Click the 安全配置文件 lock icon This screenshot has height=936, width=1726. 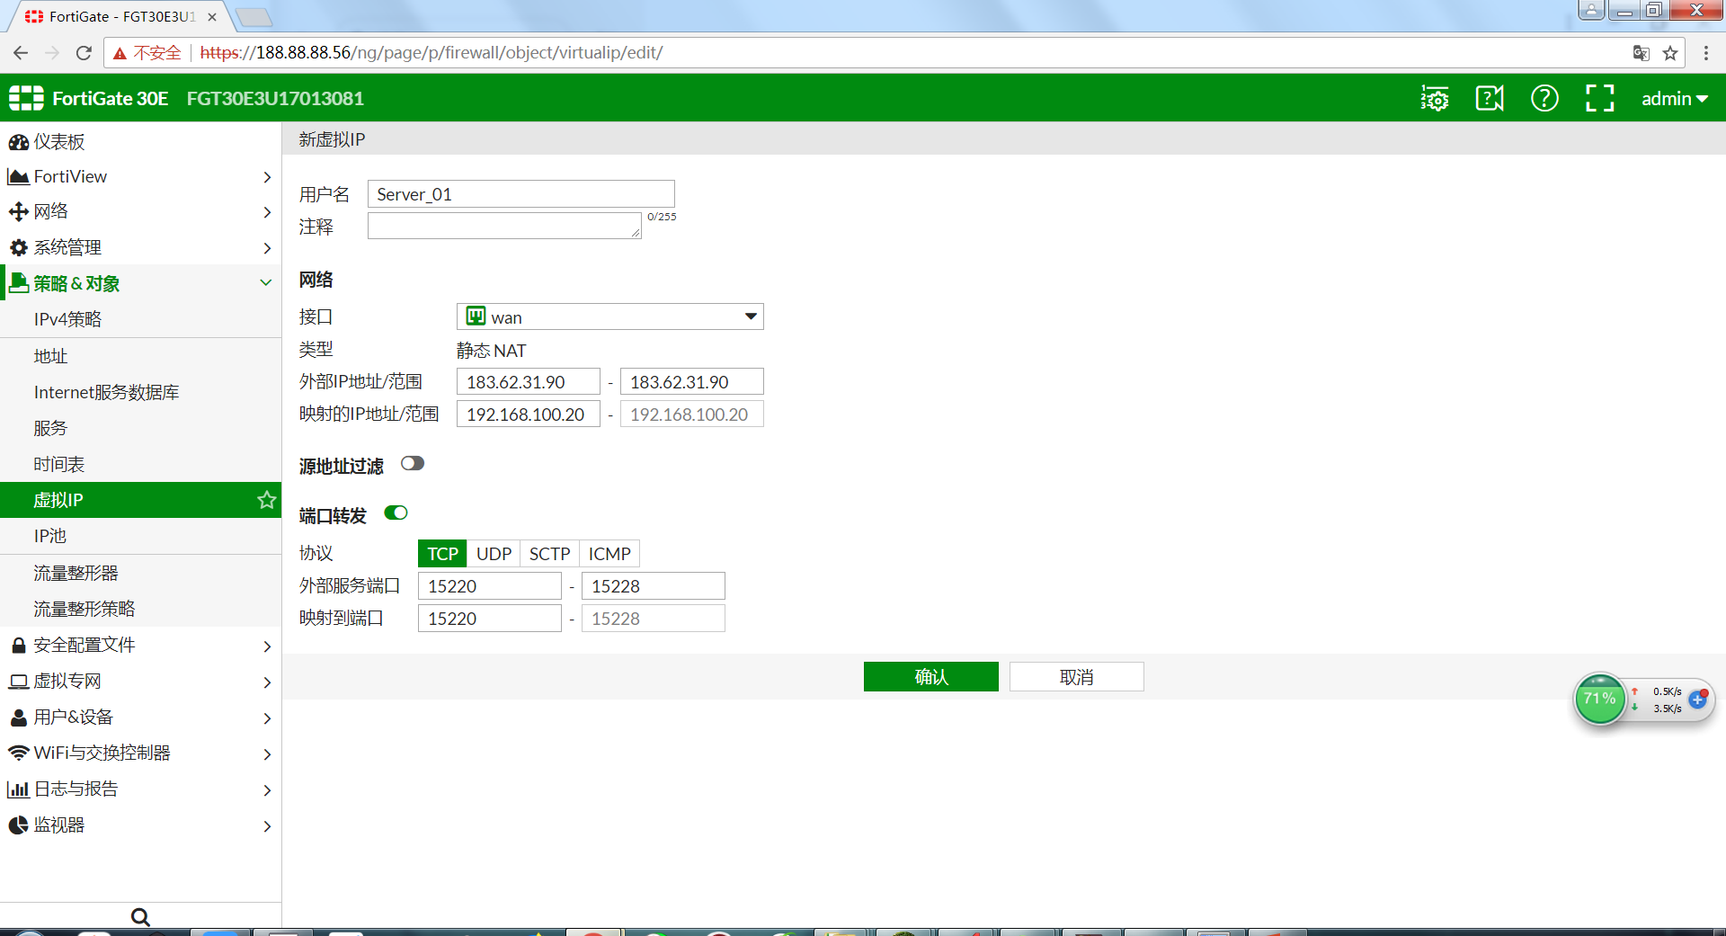coord(18,646)
